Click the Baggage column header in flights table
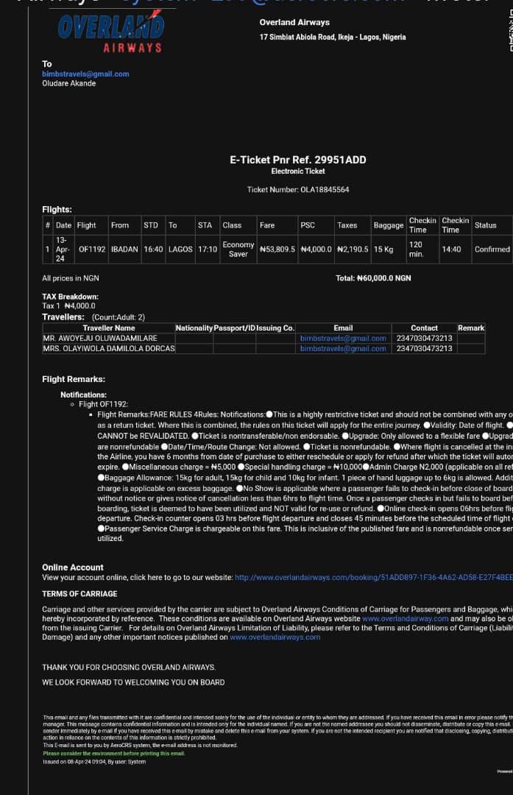The image size is (513, 795). tap(389, 225)
